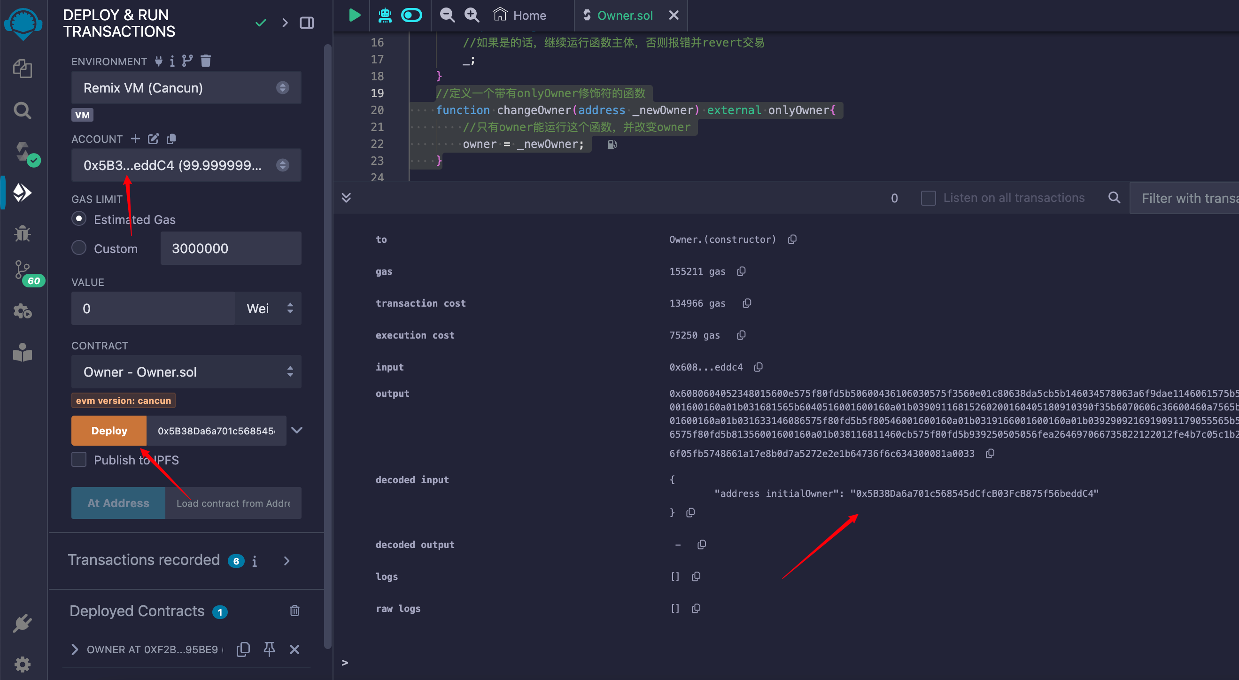Zoom out the editor font

pyautogui.click(x=447, y=15)
